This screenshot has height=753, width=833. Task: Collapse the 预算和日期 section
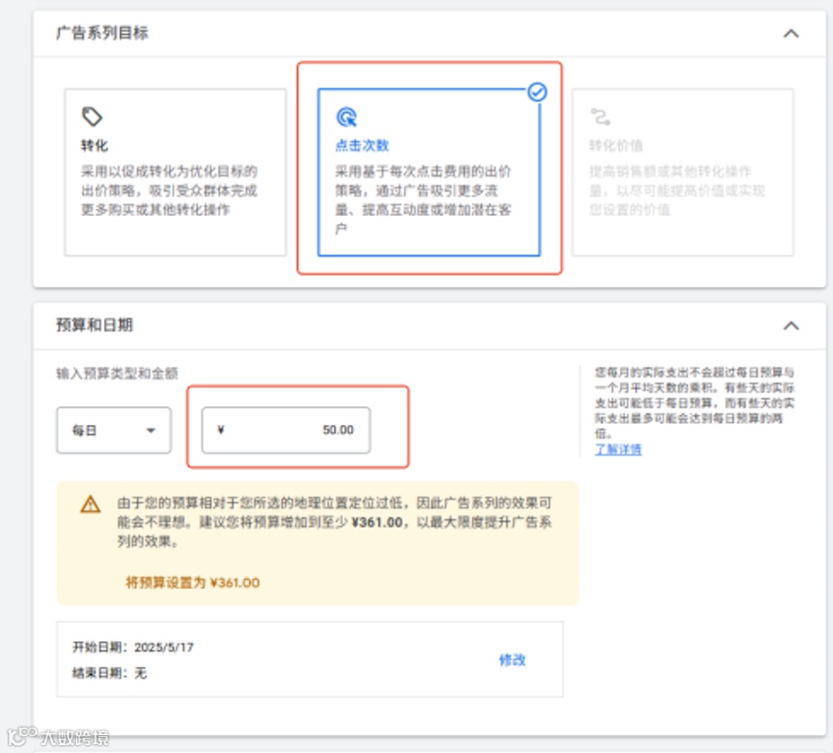pyautogui.click(x=791, y=325)
